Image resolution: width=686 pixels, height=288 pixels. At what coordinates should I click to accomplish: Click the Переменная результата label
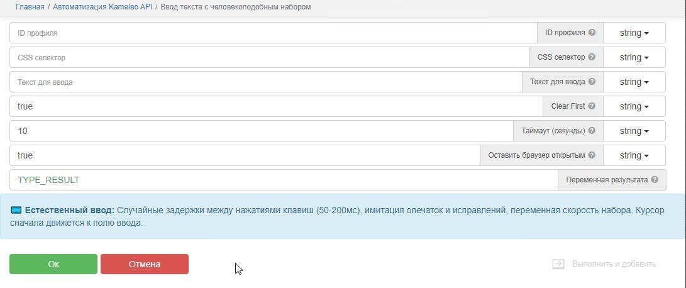pos(607,180)
